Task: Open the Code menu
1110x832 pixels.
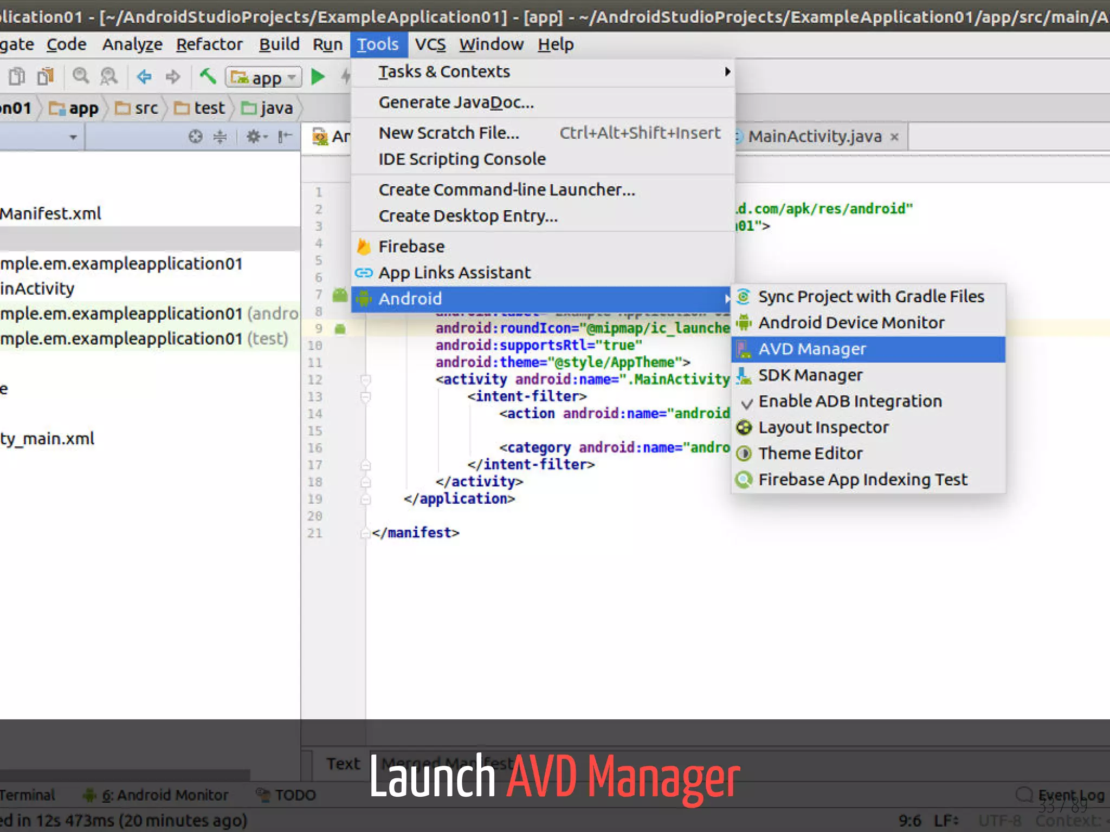Action: point(66,44)
